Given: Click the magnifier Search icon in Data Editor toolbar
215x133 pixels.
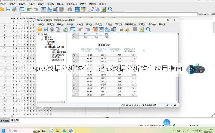Looking at the screenshot, I should click(110, 9).
